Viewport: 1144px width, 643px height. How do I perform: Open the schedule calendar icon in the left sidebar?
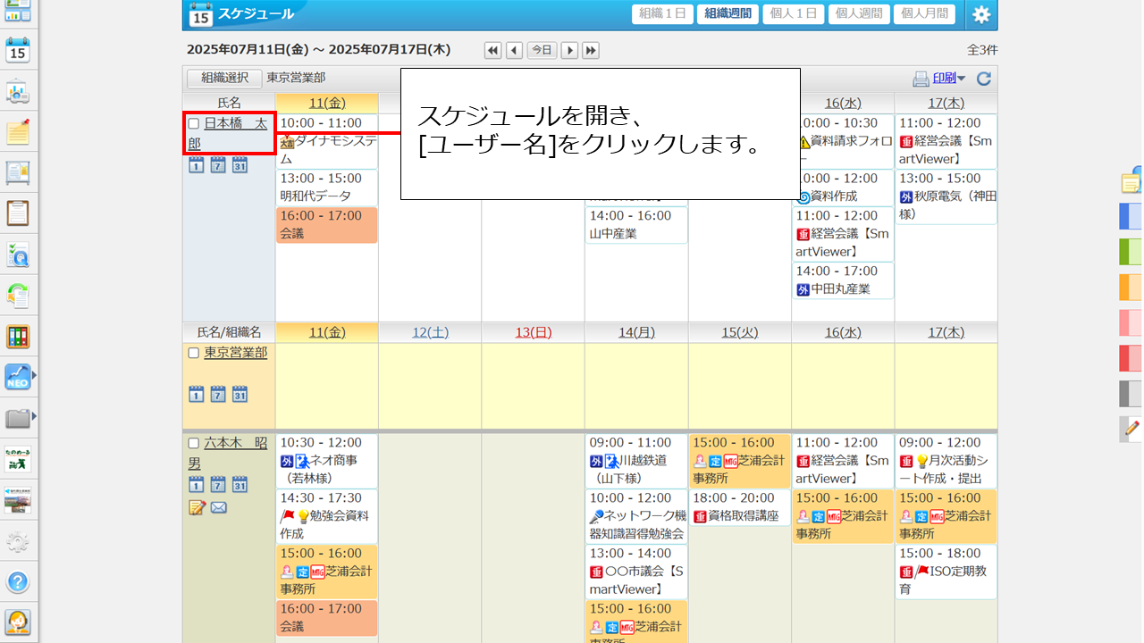pyautogui.click(x=18, y=50)
